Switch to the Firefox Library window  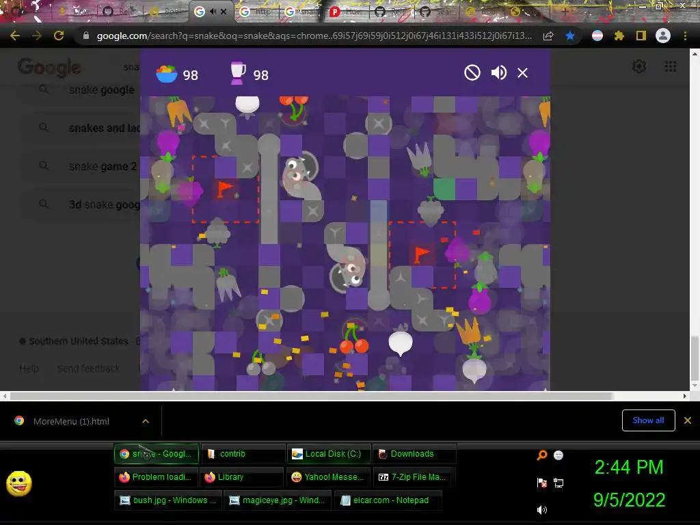pyautogui.click(x=241, y=477)
